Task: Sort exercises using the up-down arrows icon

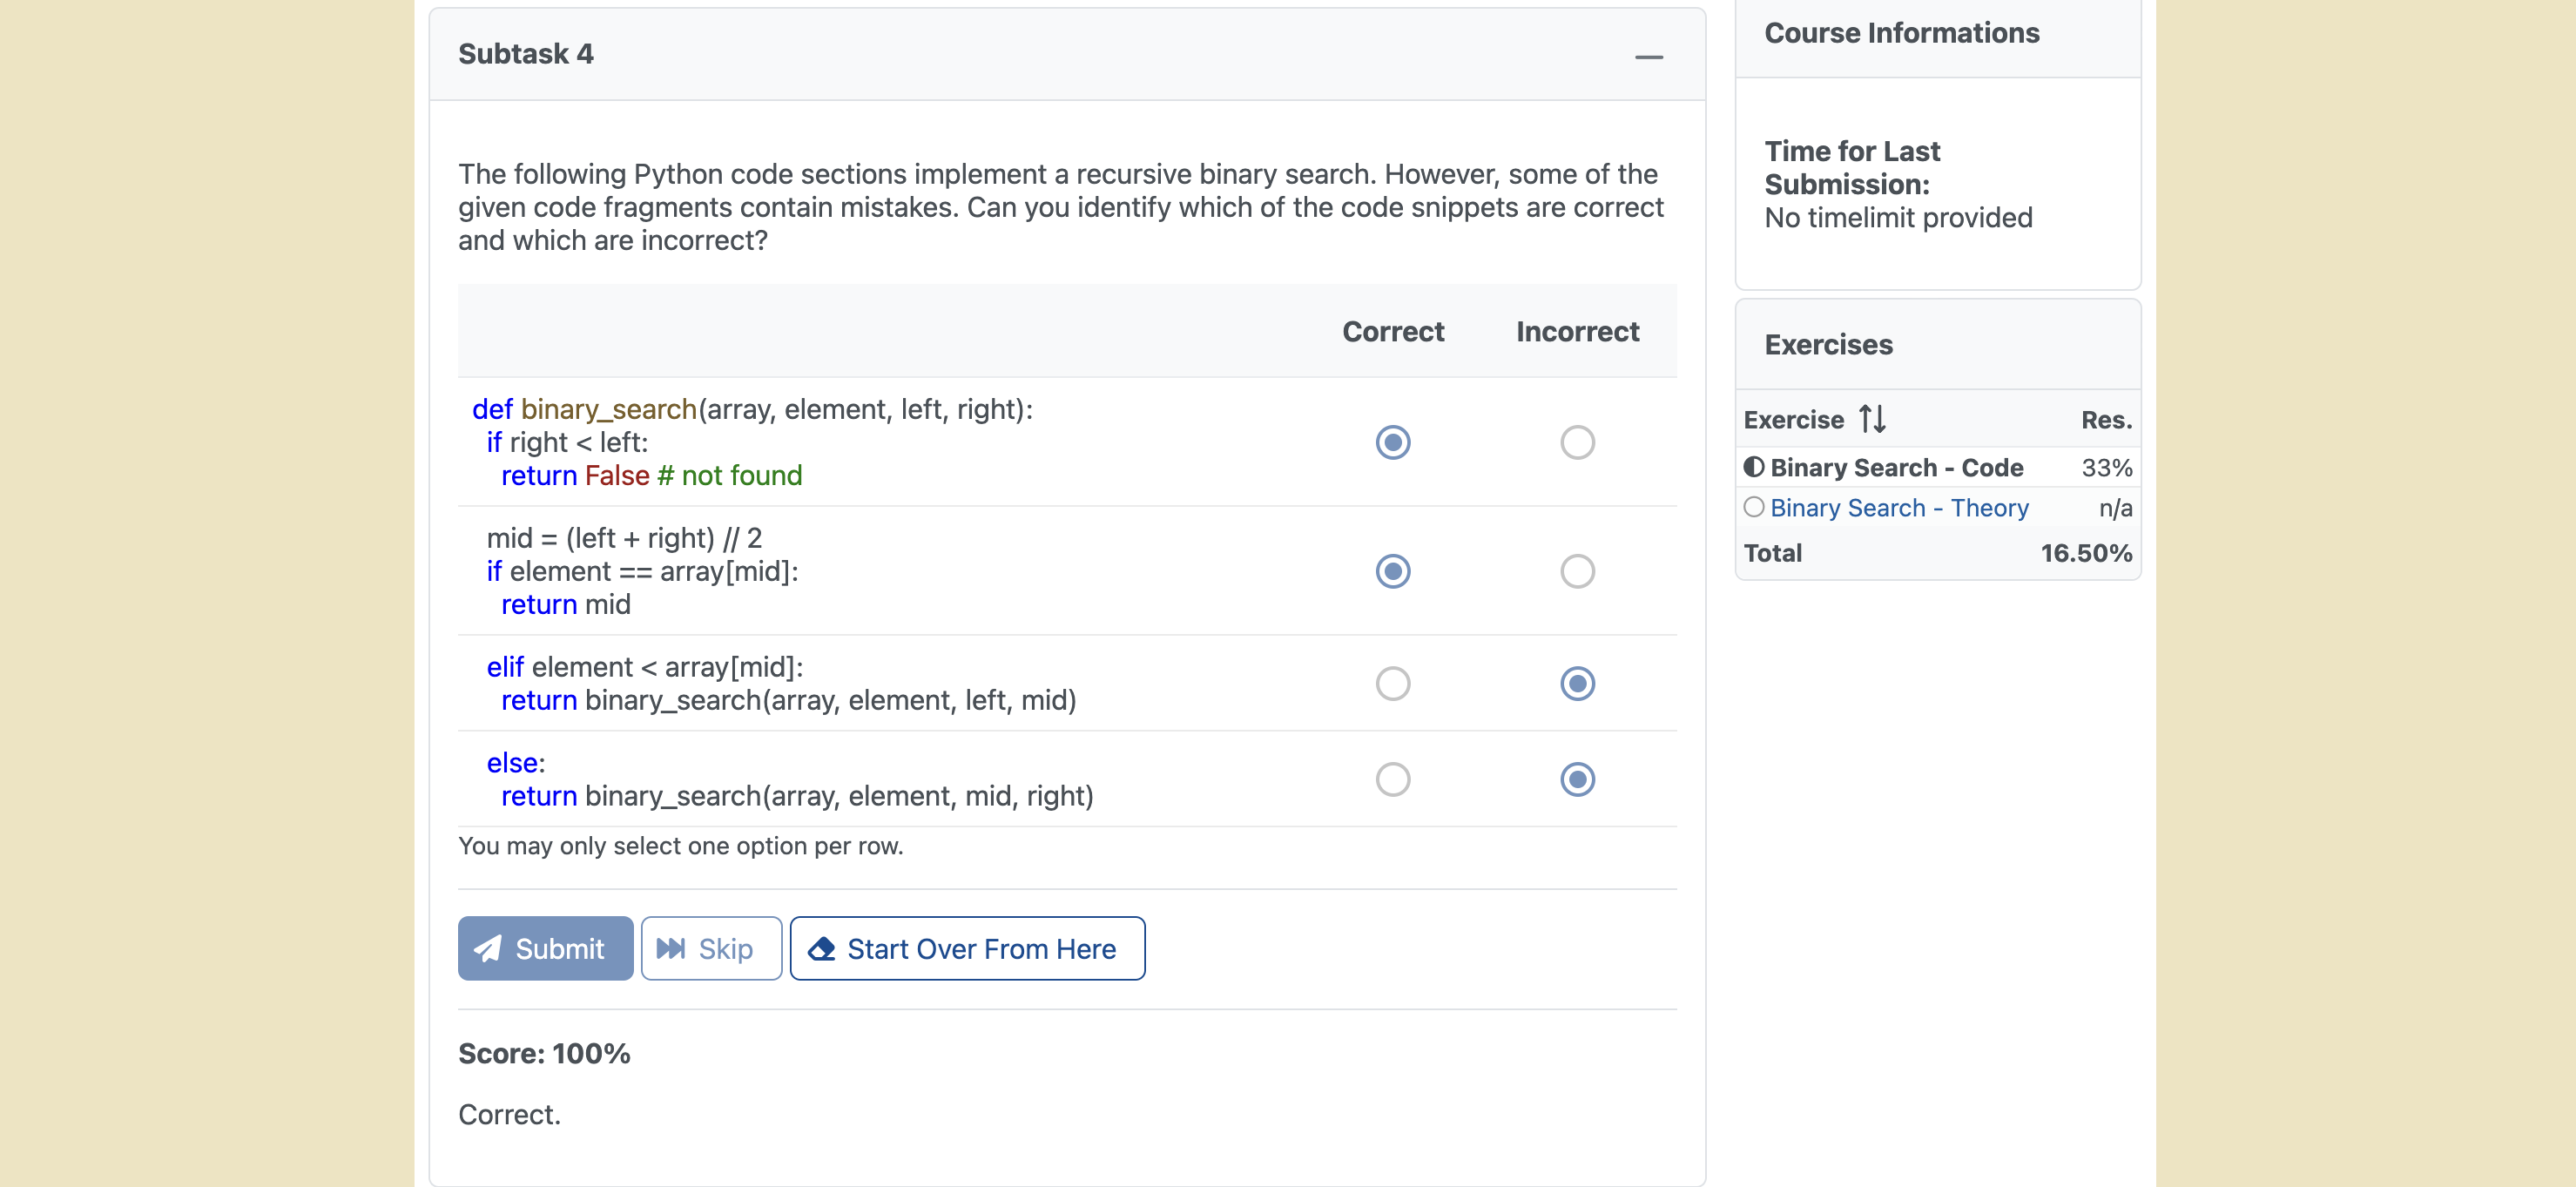Action: pos(1872,419)
